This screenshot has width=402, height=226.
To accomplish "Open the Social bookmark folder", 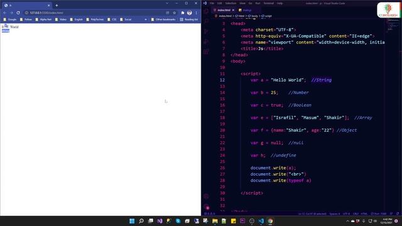I will (x=126, y=19).
